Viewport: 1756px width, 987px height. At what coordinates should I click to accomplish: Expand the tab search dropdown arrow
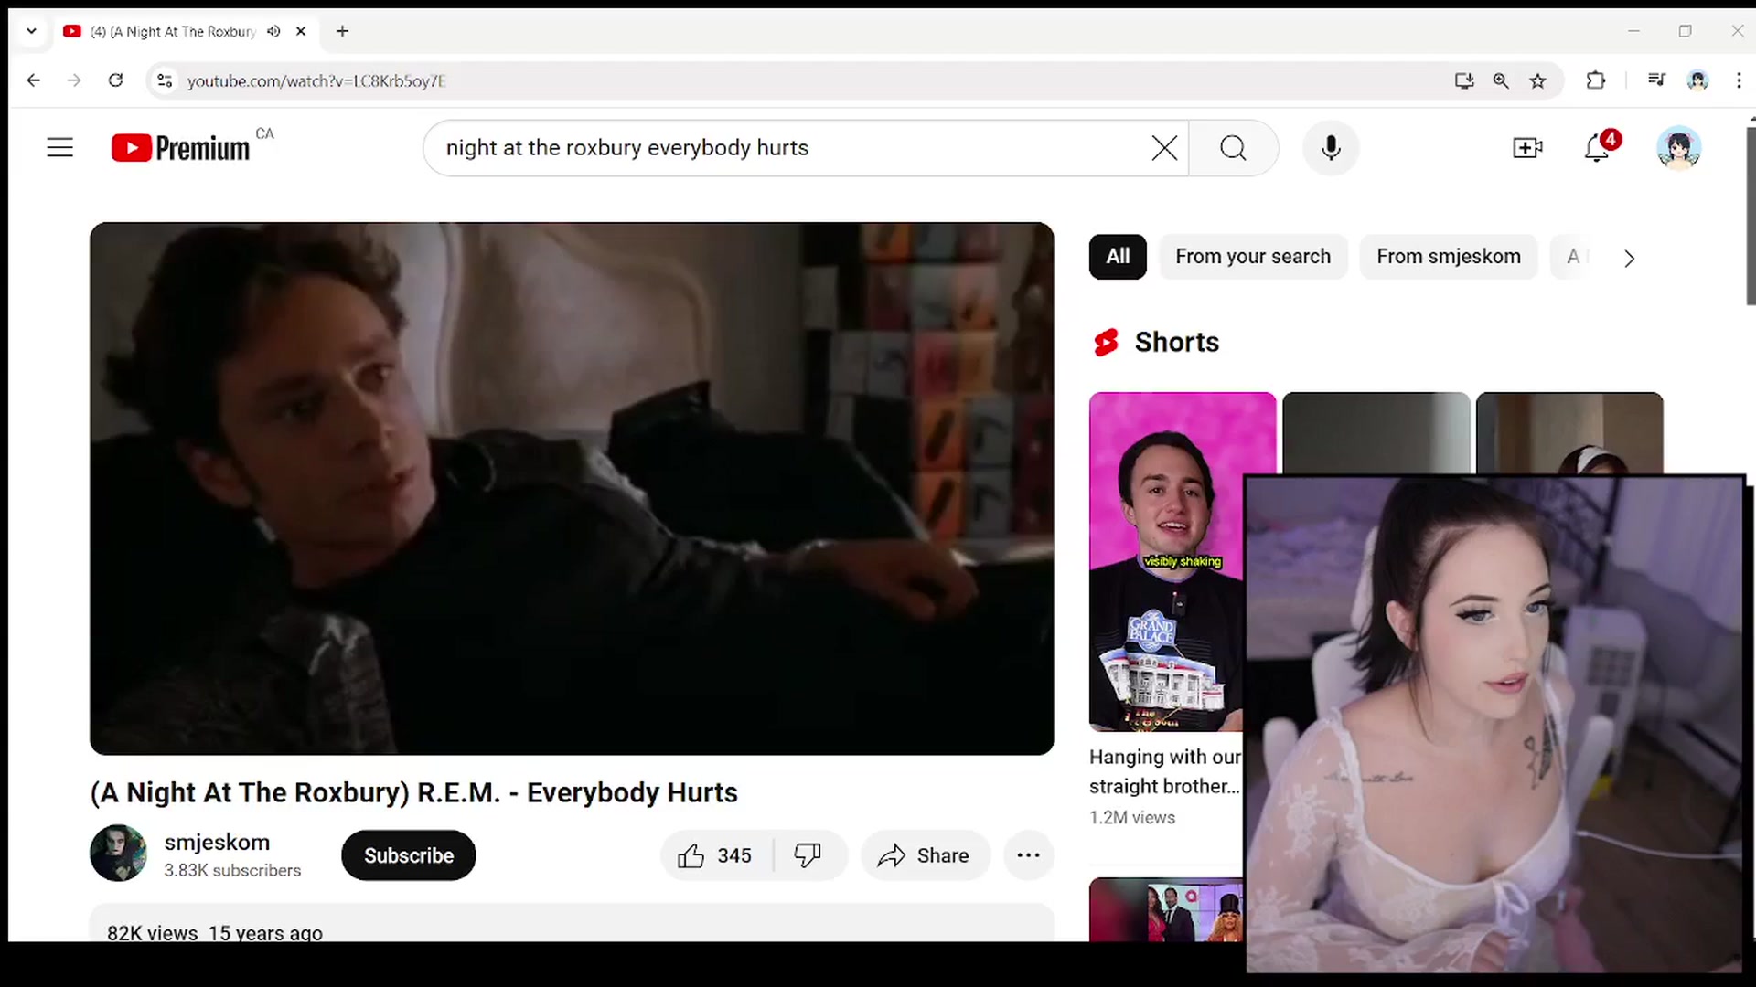[x=31, y=31]
